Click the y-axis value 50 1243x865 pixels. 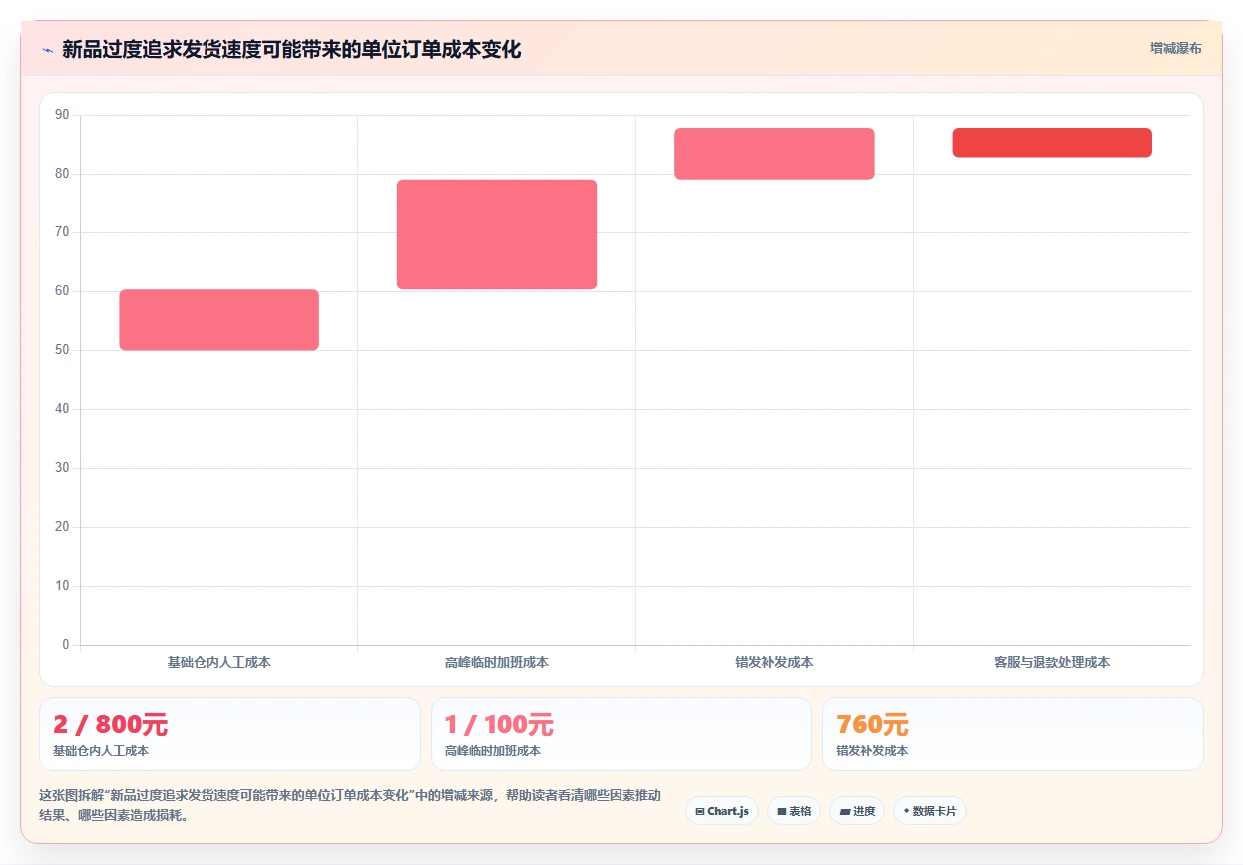coord(63,350)
